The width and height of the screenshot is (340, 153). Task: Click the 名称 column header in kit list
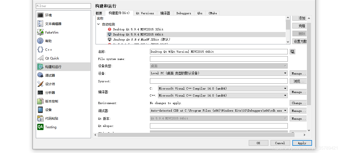pyautogui.click(x=100, y=18)
